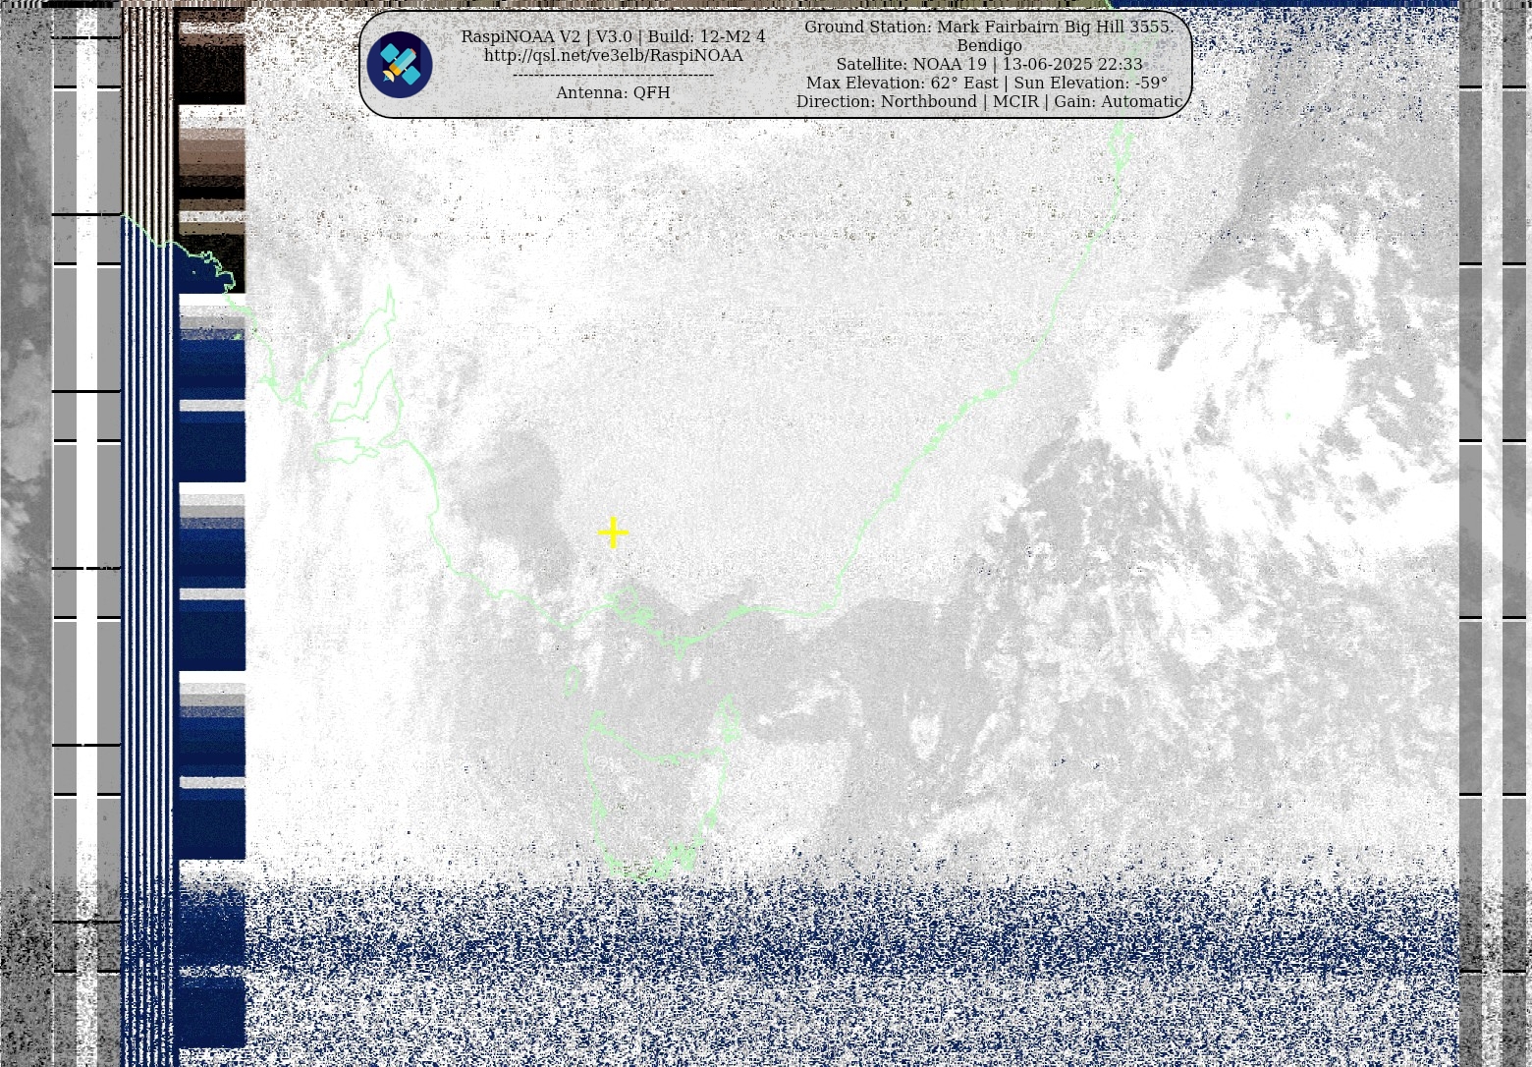Select the Satellite: NOAA 19 date line
Screen dimensions: 1532x1067
(988, 64)
